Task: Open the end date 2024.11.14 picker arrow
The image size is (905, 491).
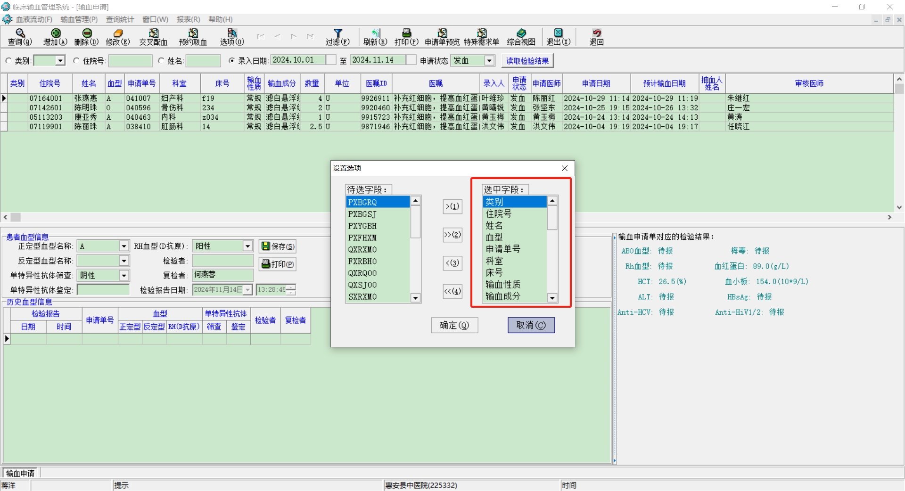Action: point(411,60)
